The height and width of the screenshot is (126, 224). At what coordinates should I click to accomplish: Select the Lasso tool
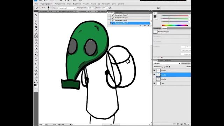pos(36,21)
